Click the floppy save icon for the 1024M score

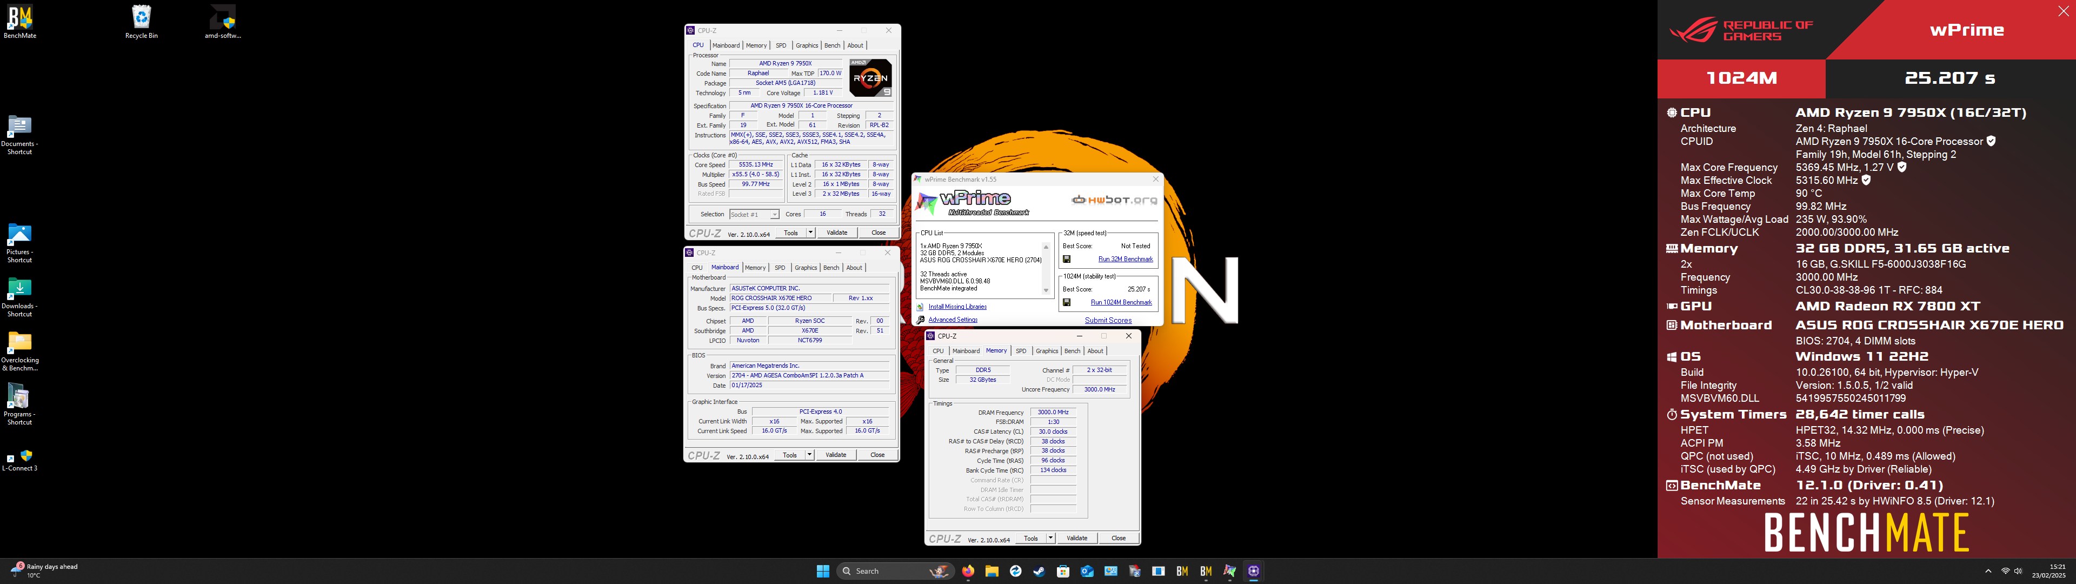(1067, 302)
